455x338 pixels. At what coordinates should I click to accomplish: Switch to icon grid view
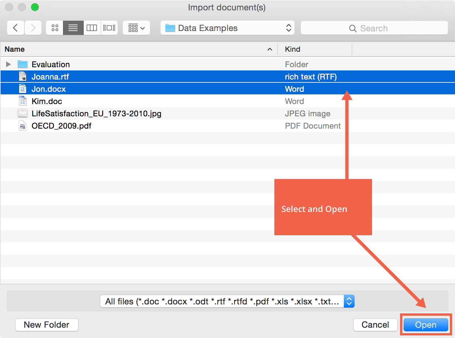[55, 28]
